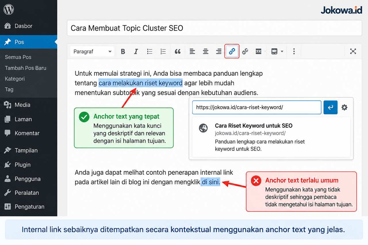Image resolution: width=368 pixels, height=245 pixels.
Task: Align text right
Action: point(219,51)
